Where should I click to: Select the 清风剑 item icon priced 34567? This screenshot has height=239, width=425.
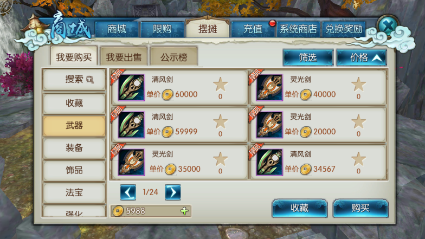click(x=269, y=163)
